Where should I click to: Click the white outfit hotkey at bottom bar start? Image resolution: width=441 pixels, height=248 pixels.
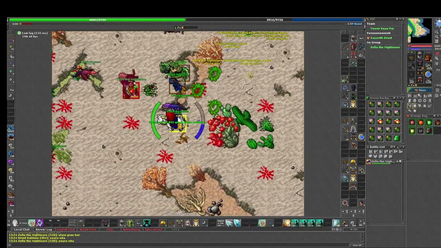pyautogui.click(x=15, y=223)
